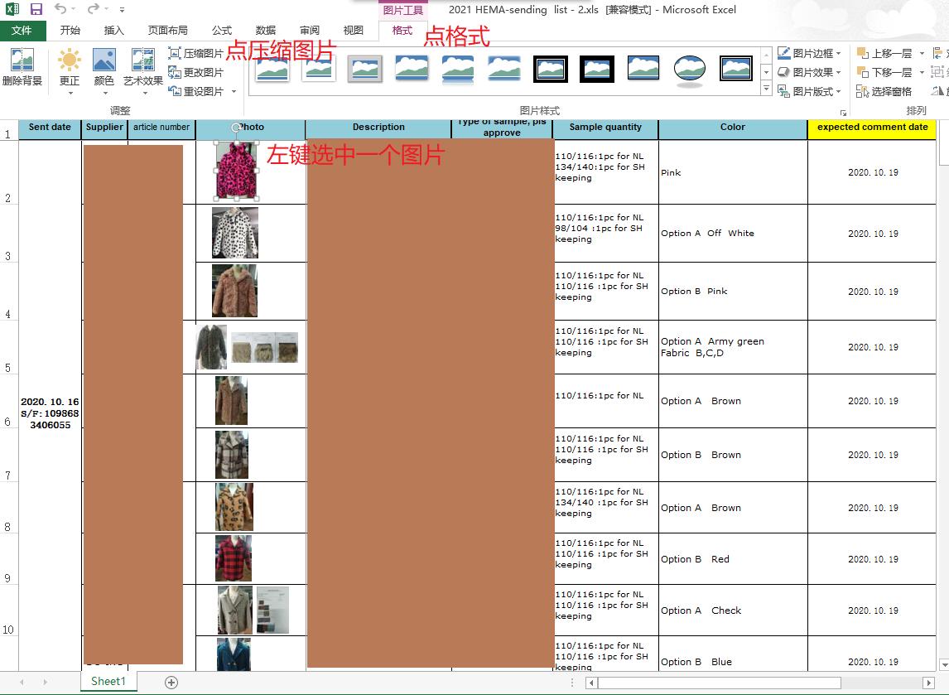Switch to the 插入 (Insert) ribbon tab
This screenshot has width=949, height=695.
pos(114,31)
